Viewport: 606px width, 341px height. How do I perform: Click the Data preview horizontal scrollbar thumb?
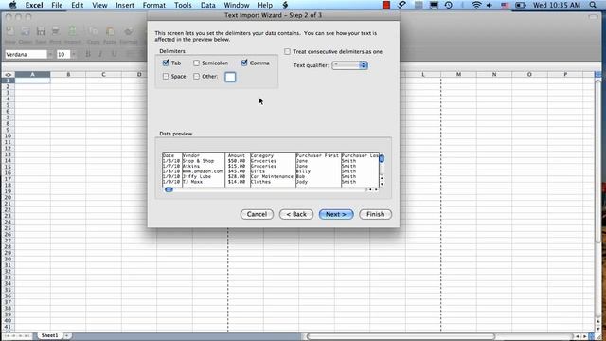click(x=169, y=189)
